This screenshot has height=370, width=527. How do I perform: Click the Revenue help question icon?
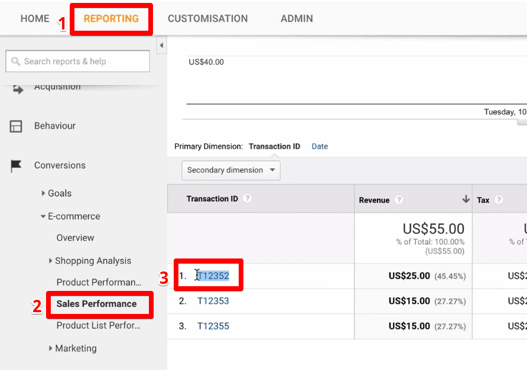coord(399,200)
